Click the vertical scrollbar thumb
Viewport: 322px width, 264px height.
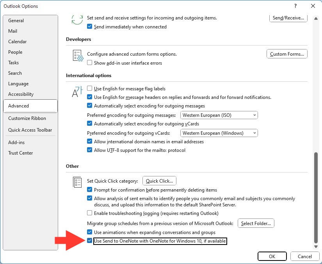point(316,198)
